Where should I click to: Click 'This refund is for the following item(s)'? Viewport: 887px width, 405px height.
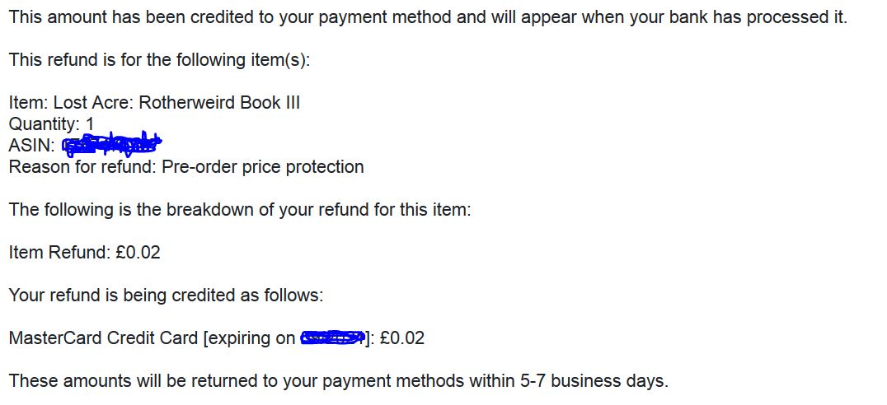click(x=160, y=59)
